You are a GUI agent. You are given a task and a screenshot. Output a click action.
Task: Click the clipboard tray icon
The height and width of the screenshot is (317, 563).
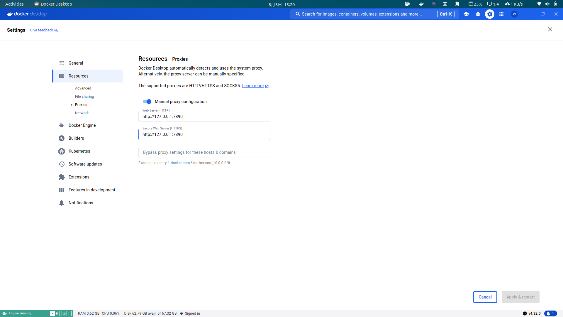click(457, 4)
